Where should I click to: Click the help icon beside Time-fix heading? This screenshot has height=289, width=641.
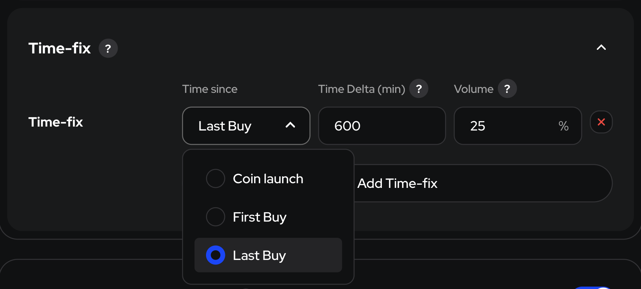click(108, 48)
